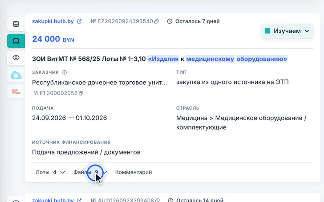Open zakupki.butb.by link on the AU20260923393408 card

click(x=53, y=200)
